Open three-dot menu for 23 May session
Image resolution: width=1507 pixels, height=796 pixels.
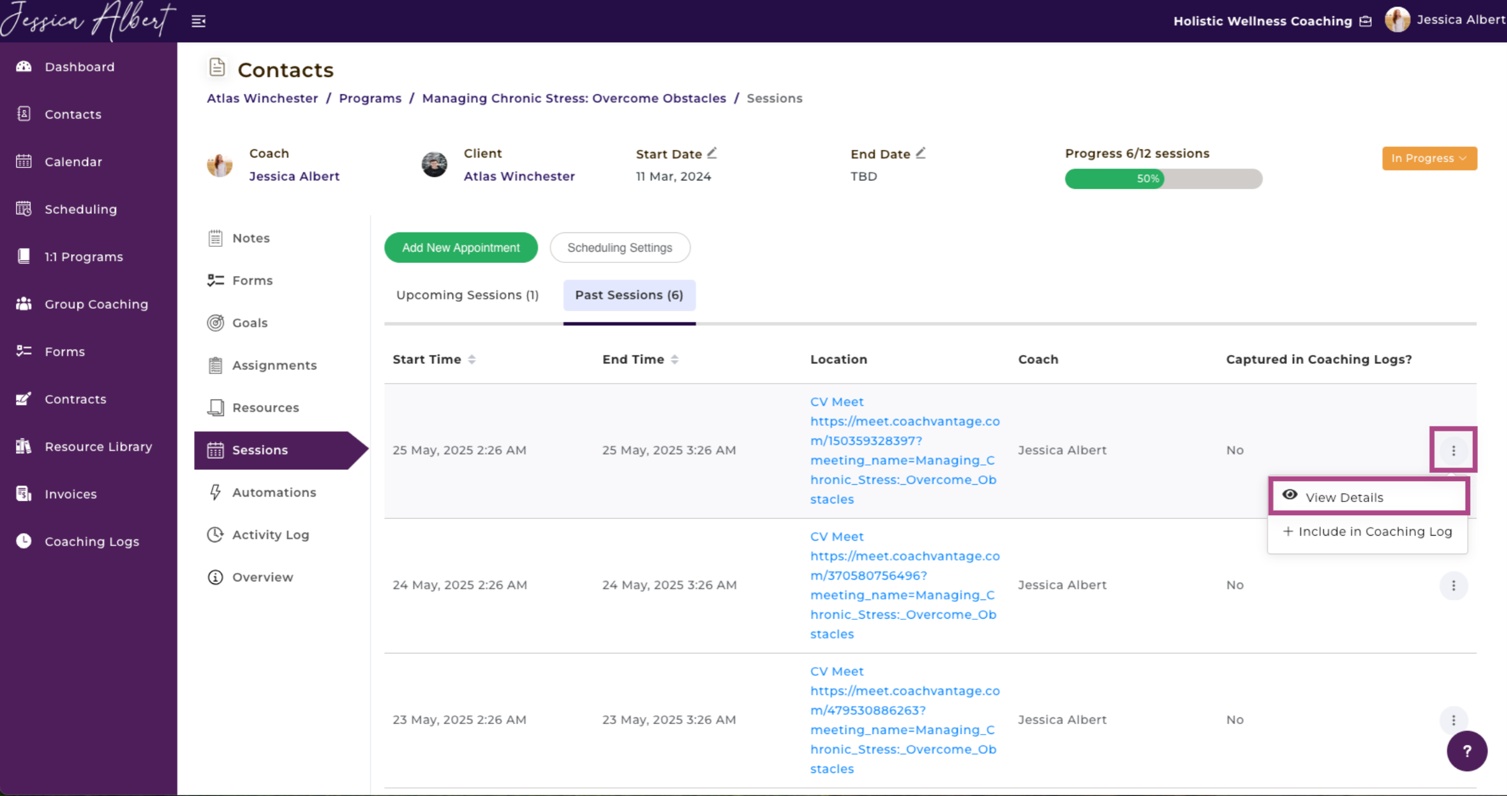click(x=1453, y=720)
